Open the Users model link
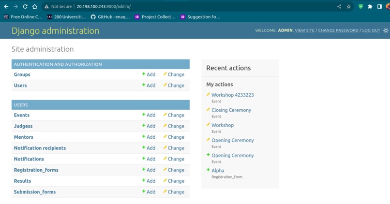This screenshot has height=204, width=390. pyautogui.click(x=20, y=86)
